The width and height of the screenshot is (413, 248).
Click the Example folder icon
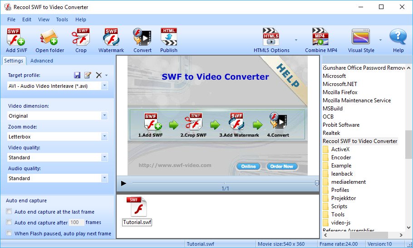326,166
